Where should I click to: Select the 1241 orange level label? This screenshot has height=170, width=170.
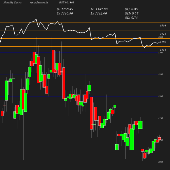pos(163,34)
